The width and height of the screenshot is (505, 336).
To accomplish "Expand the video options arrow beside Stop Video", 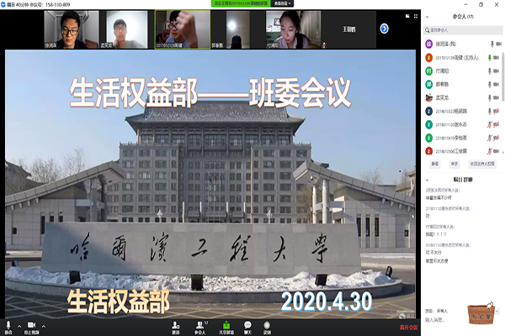I will 44,323.
